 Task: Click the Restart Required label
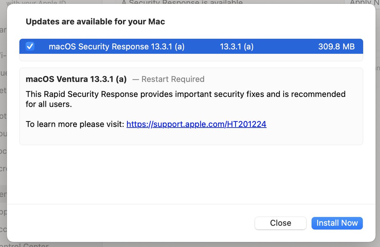click(173, 79)
